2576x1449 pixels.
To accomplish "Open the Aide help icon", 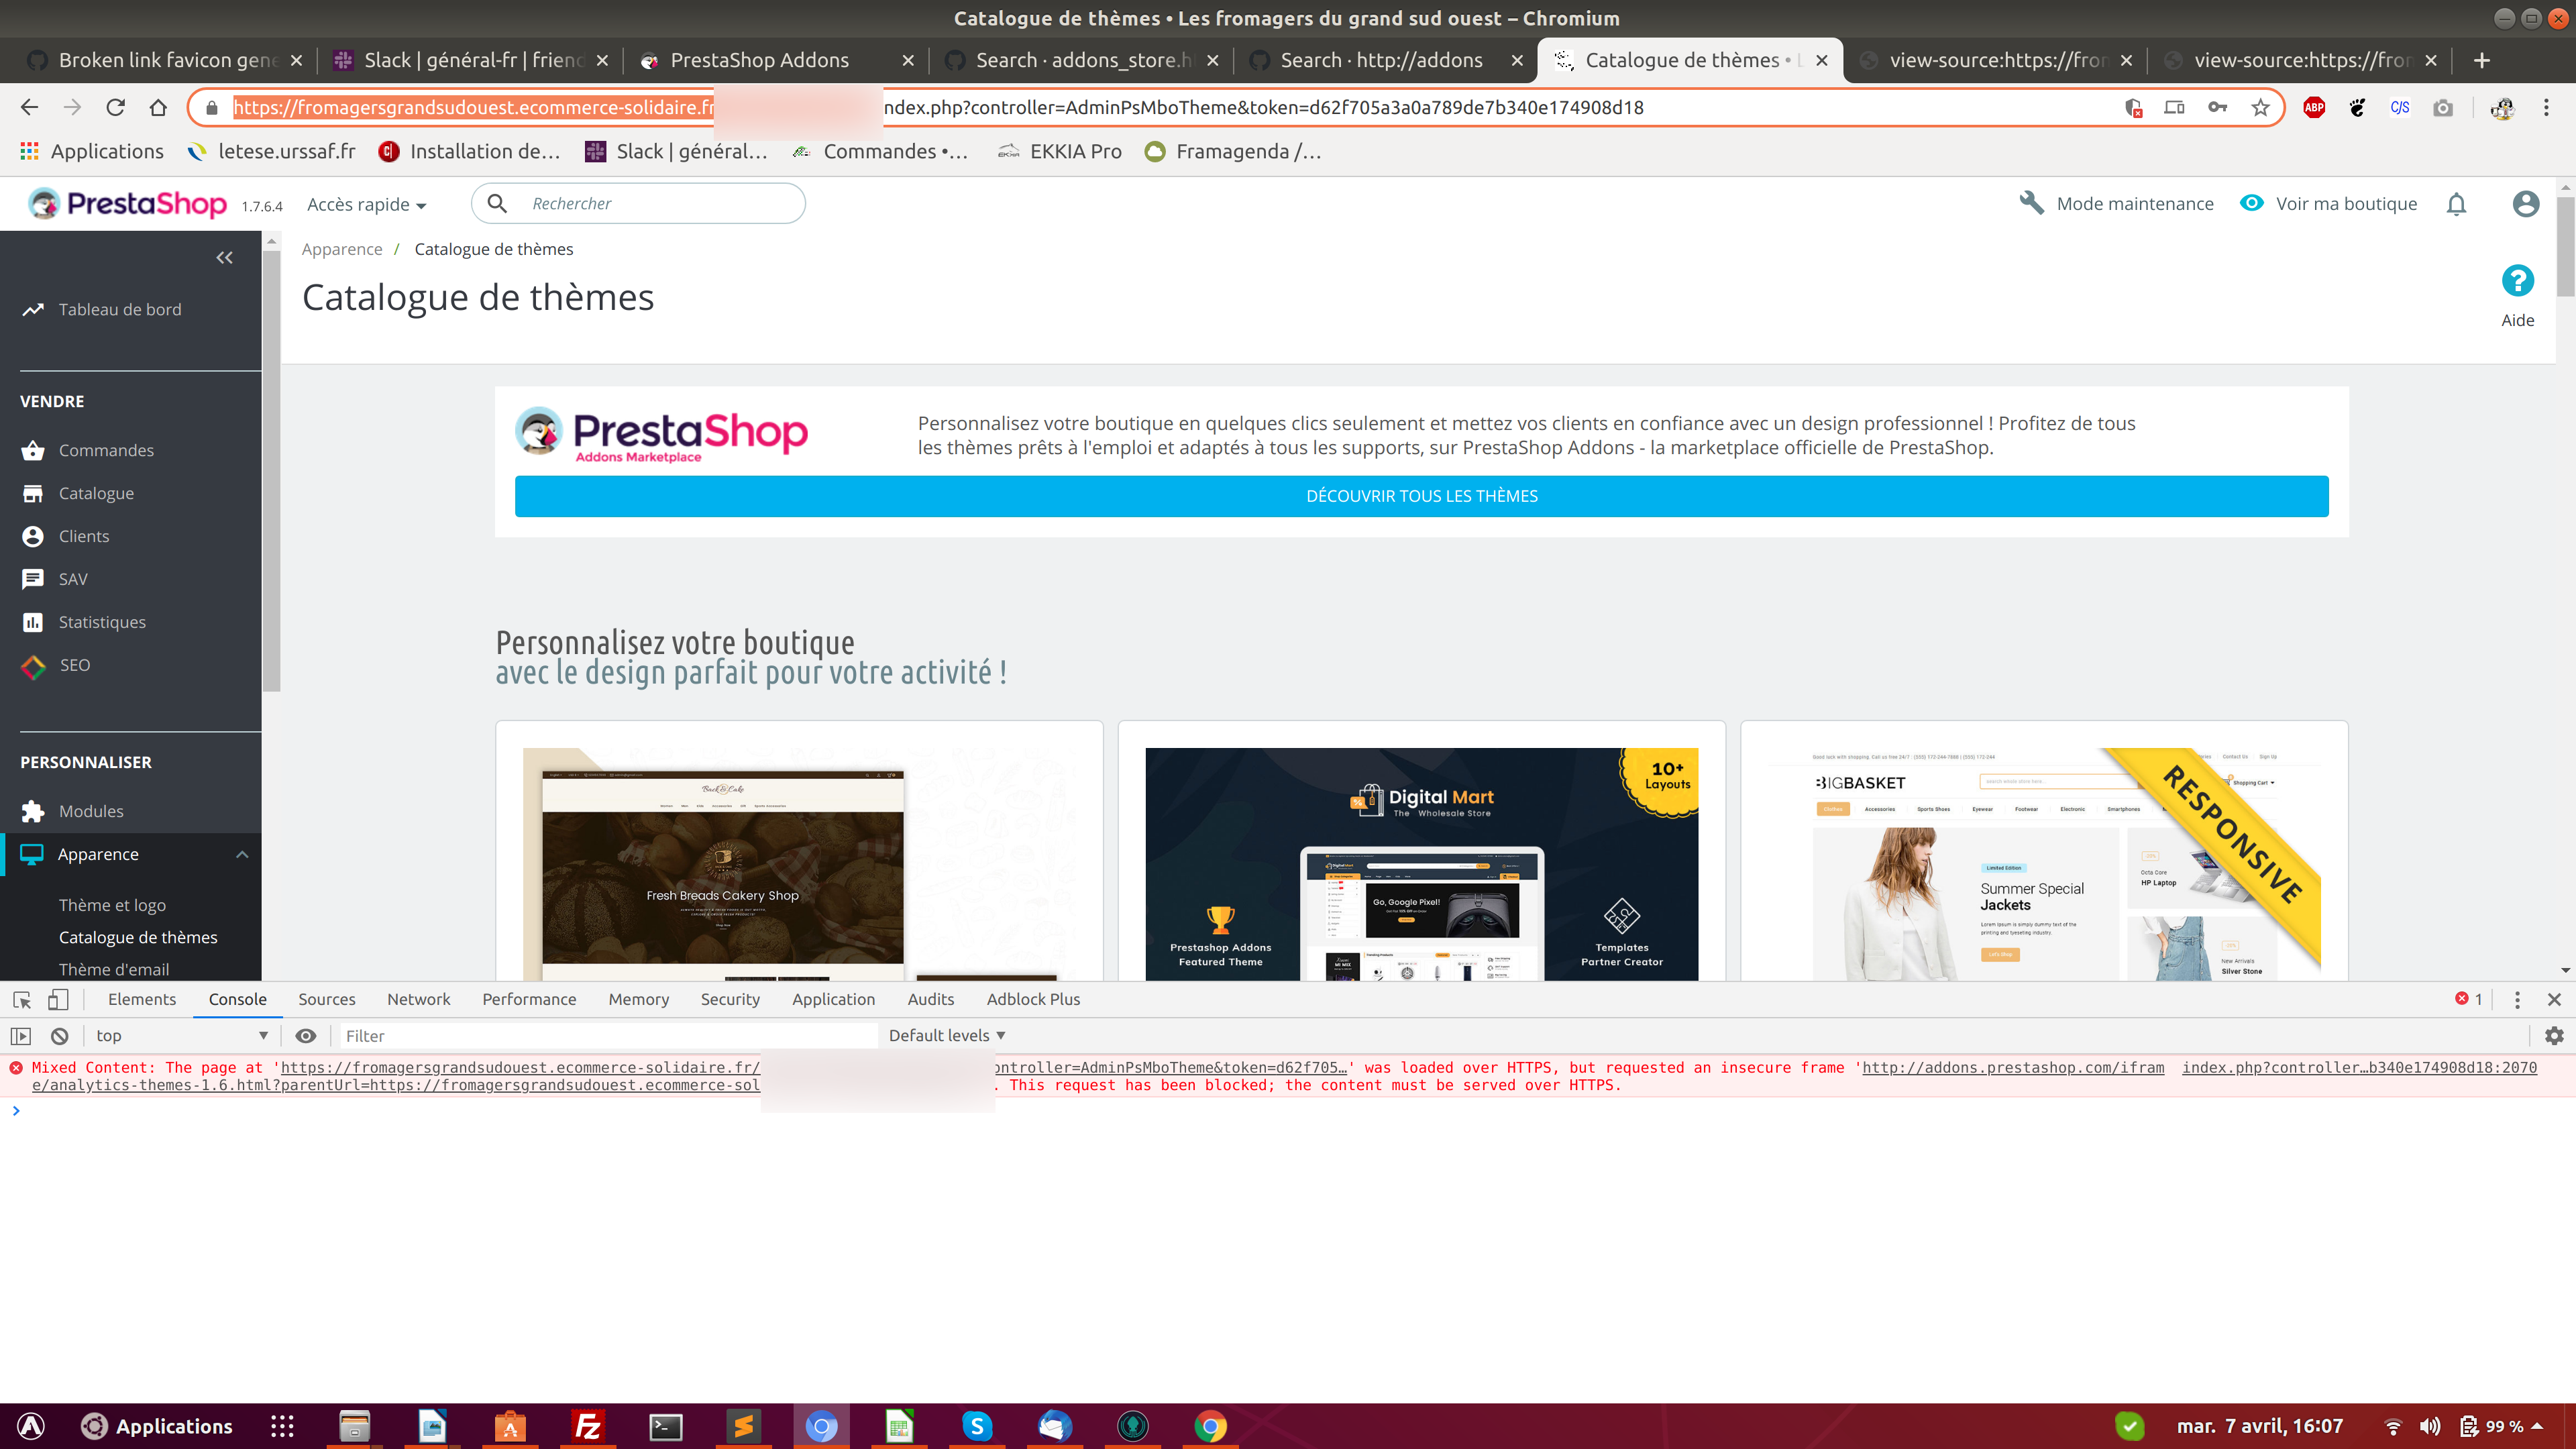I will [2517, 281].
